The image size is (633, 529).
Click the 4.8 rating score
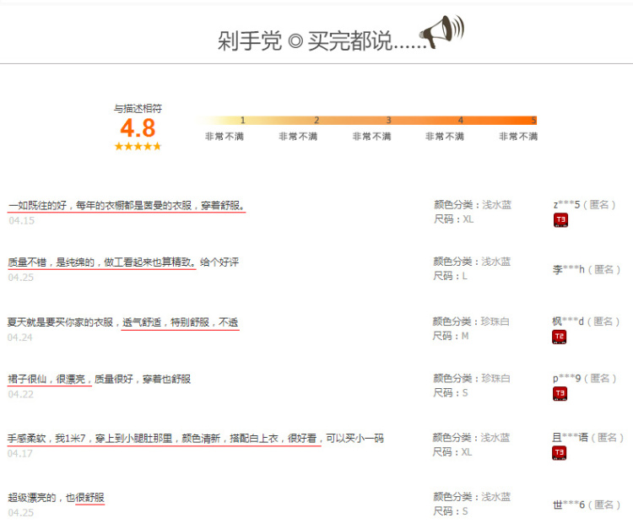(x=138, y=128)
